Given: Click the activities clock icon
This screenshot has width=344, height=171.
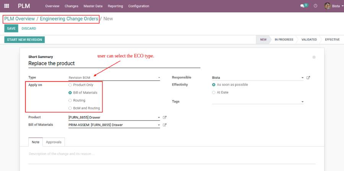Looking at the screenshot, I should pyautogui.click(x=315, y=6).
